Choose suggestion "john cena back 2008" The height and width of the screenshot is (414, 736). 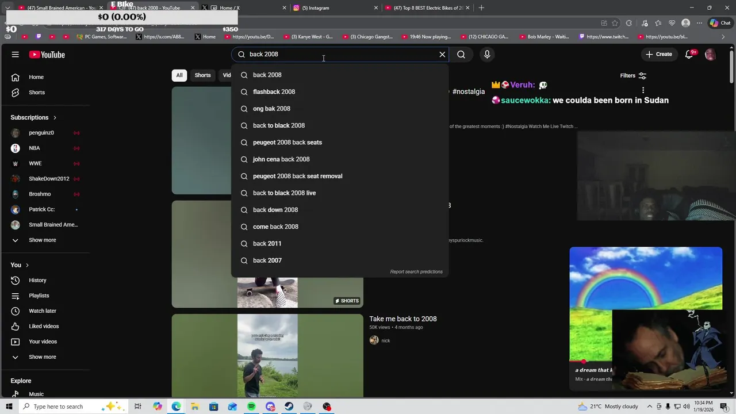click(x=339, y=159)
